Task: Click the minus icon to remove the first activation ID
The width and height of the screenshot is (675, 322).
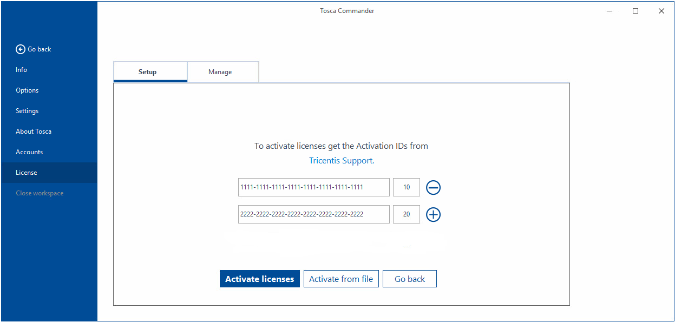Action: click(433, 188)
